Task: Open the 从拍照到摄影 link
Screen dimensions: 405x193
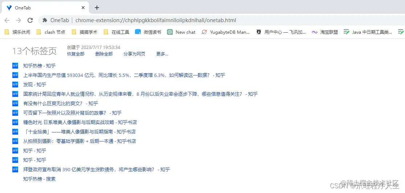Action: point(79,141)
